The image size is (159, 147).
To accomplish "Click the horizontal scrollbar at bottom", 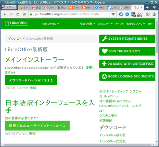I will point(78,145).
